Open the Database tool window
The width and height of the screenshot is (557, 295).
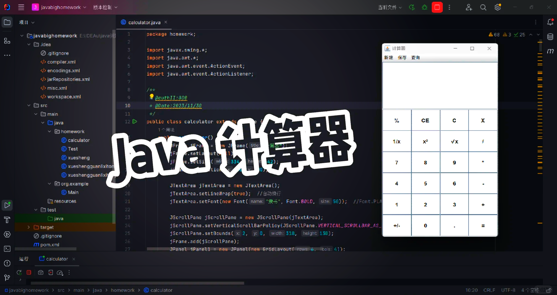tap(550, 36)
